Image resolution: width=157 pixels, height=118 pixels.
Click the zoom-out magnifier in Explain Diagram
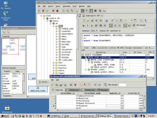pos(8,32)
